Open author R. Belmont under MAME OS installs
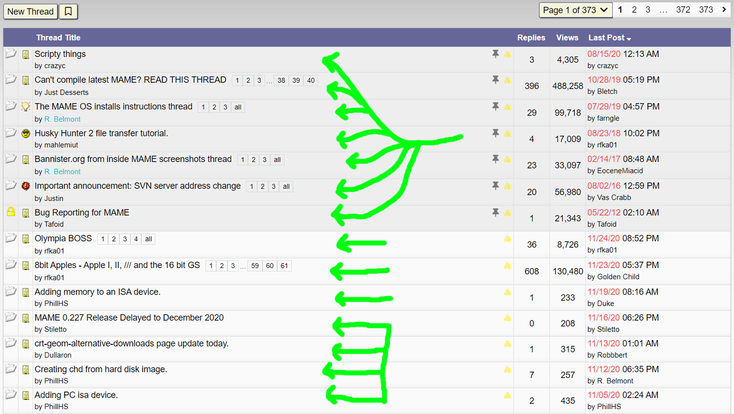Viewport: 734px width, 414px height. (x=62, y=119)
